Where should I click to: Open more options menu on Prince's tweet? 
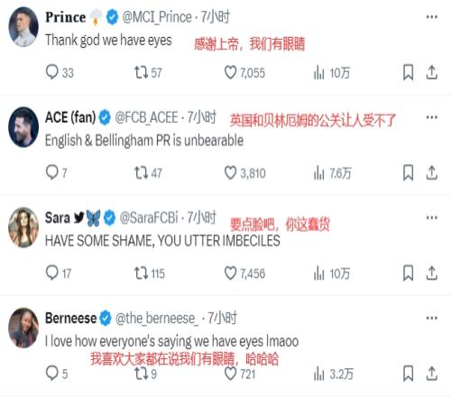432,17
